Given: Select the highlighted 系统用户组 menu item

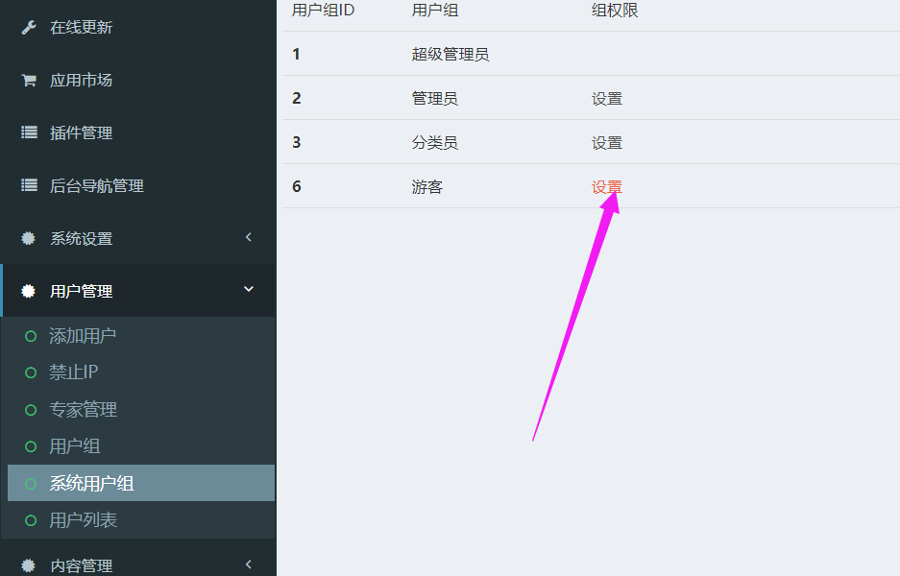Looking at the screenshot, I should click(x=91, y=484).
